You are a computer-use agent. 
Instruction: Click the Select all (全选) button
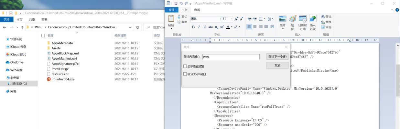click(326, 27)
